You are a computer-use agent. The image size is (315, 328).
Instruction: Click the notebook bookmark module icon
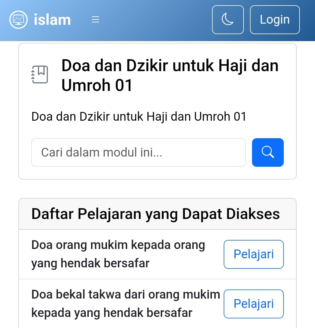click(x=40, y=74)
